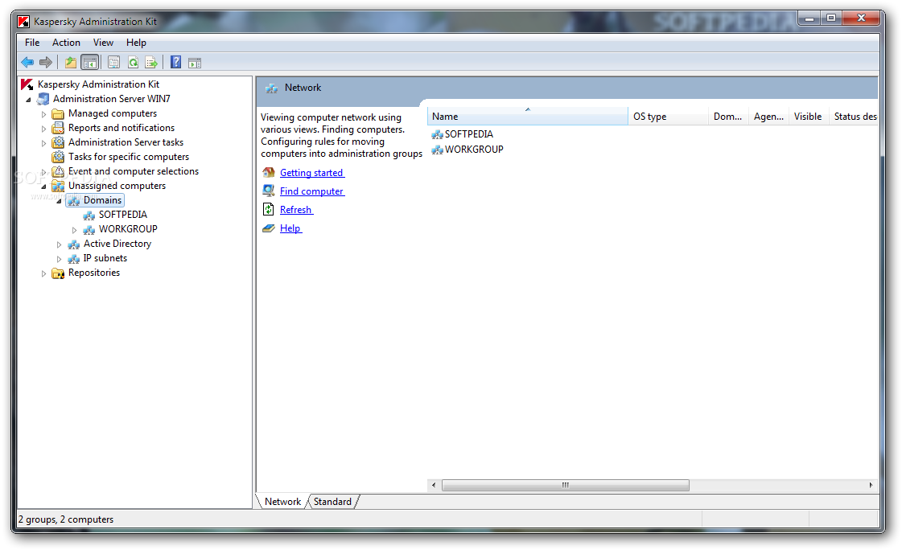Collapse the Administration Server WIN7 node
The height and width of the screenshot is (550, 902).
click(x=28, y=100)
